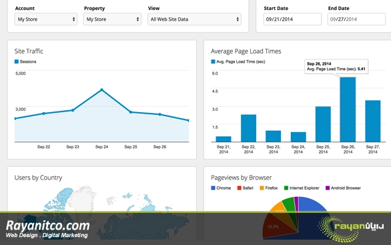This screenshot has height=245, width=391.
Task: Click the Property label text
Action: (x=95, y=8)
